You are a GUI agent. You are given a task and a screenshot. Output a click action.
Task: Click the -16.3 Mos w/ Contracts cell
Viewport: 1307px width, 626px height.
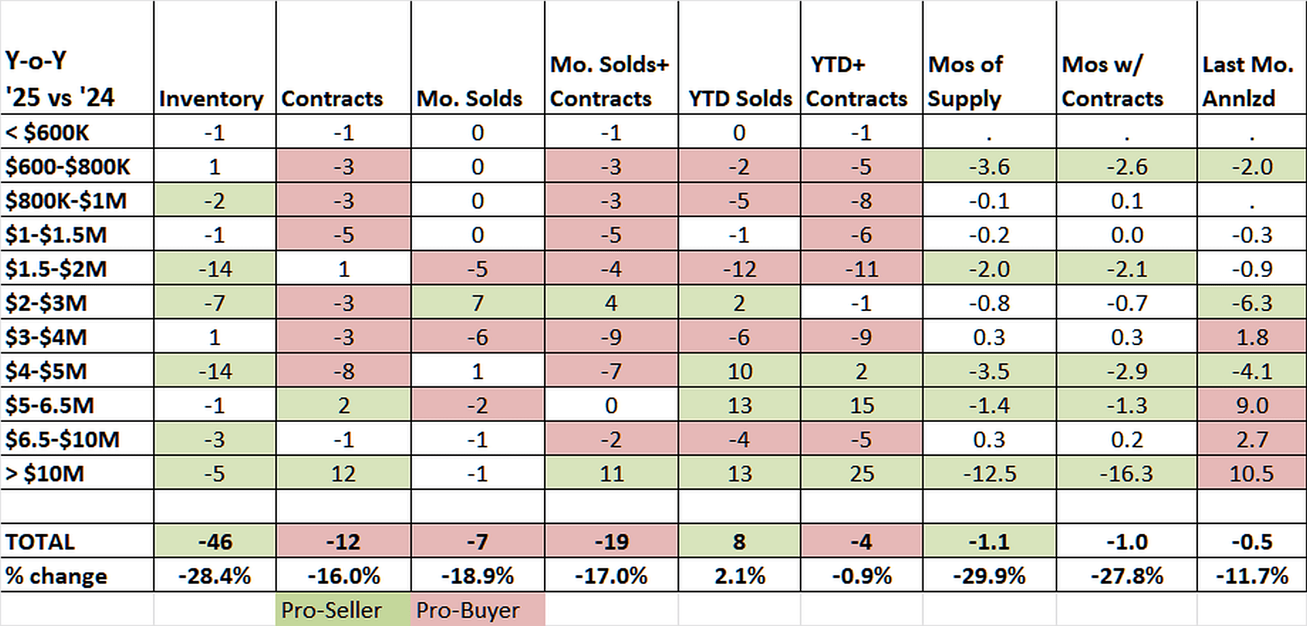click(1127, 473)
